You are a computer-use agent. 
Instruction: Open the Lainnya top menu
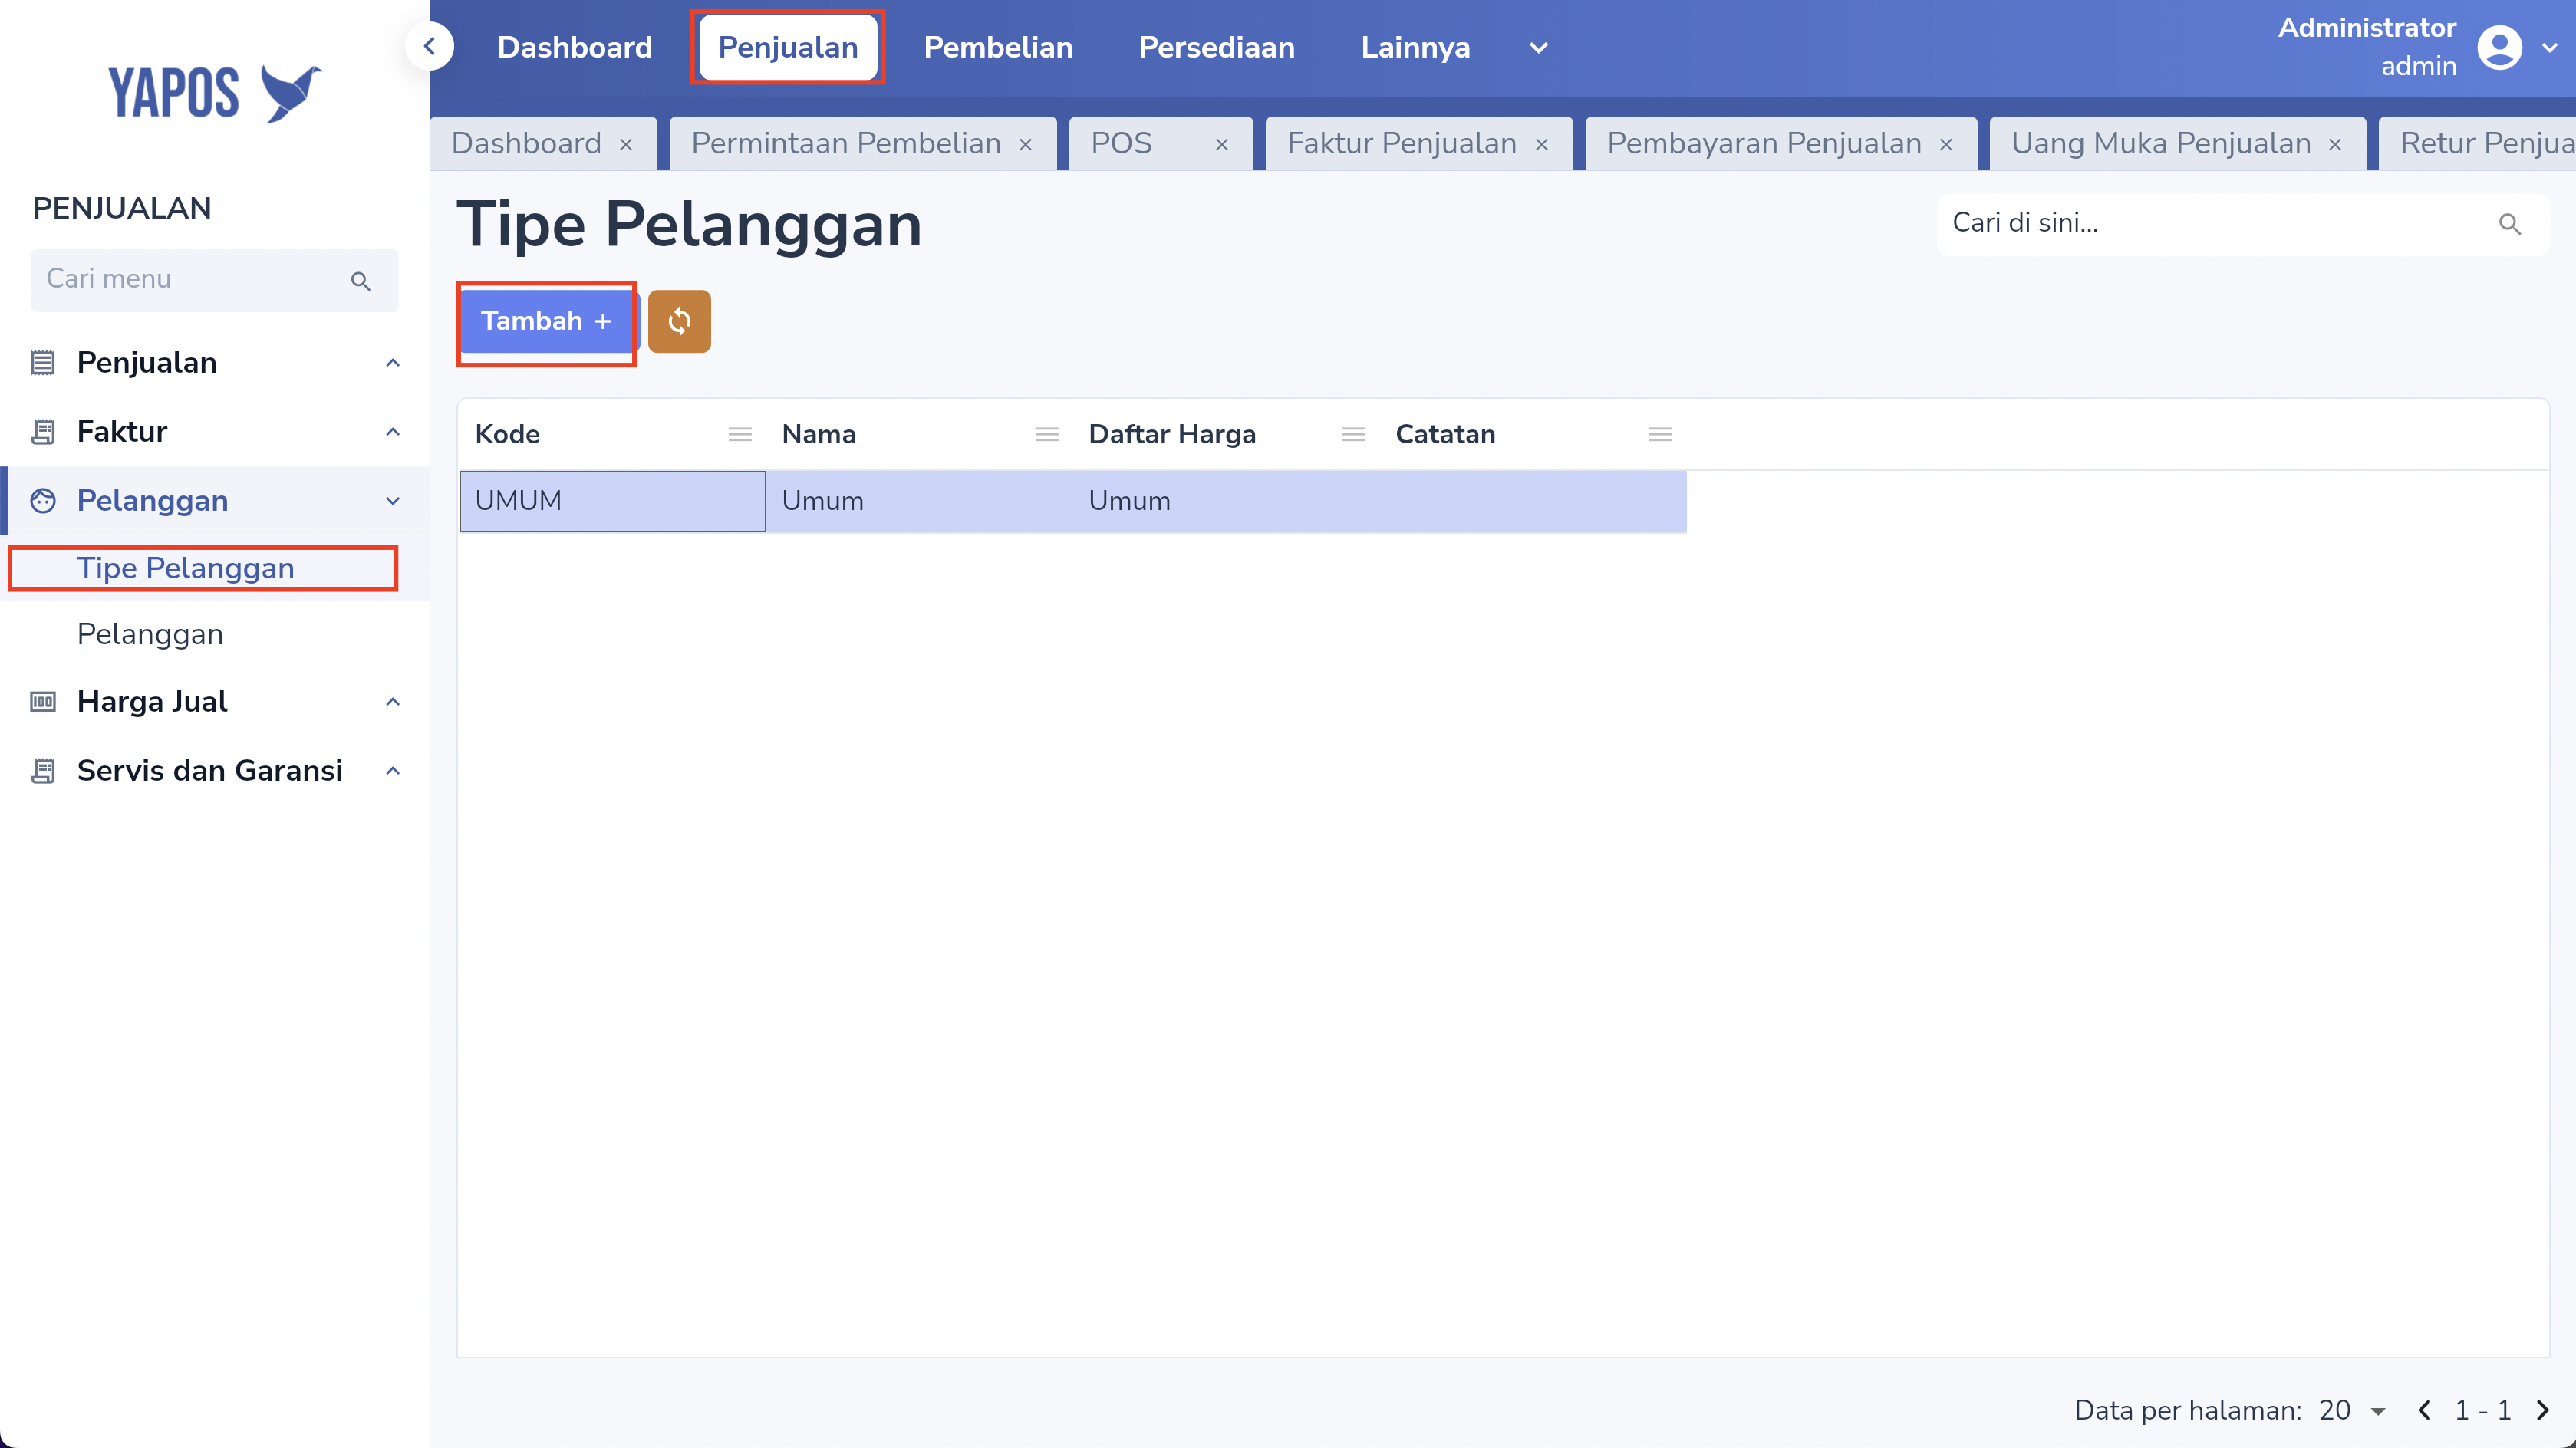point(1415,47)
